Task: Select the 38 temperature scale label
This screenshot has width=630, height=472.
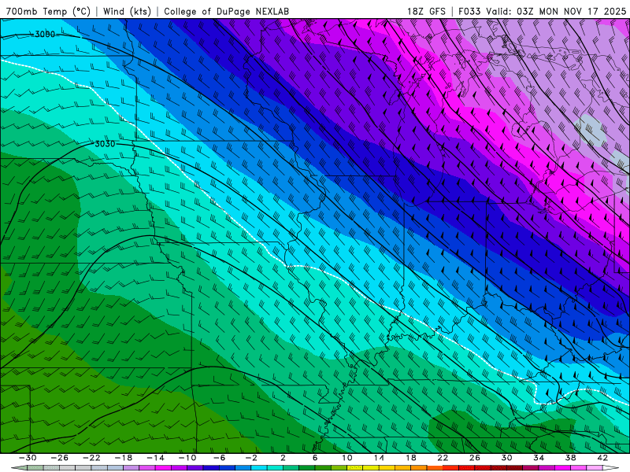Action: [x=570, y=458]
